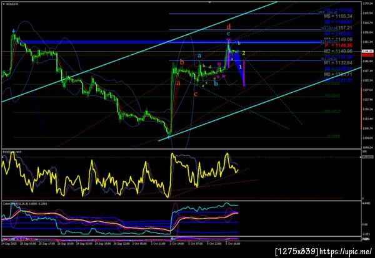This screenshot has height=258, width=375.
Task: Click the 30 Sep 12:00 time axis label
Action: tap(122, 244)
